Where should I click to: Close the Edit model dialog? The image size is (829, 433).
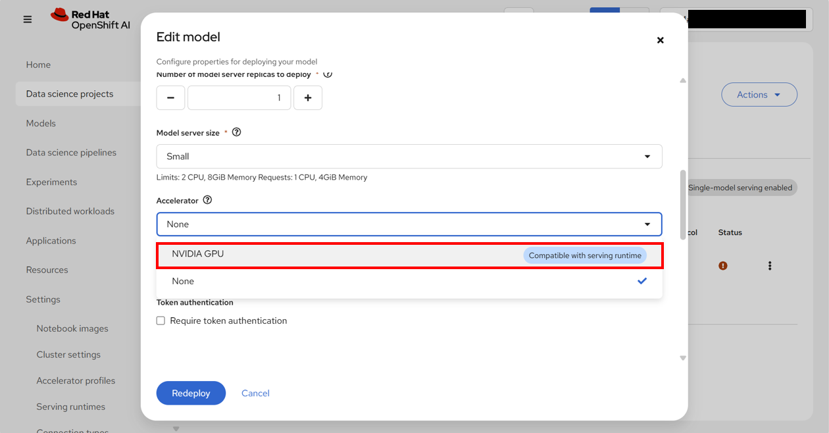(x=661, y=40)
